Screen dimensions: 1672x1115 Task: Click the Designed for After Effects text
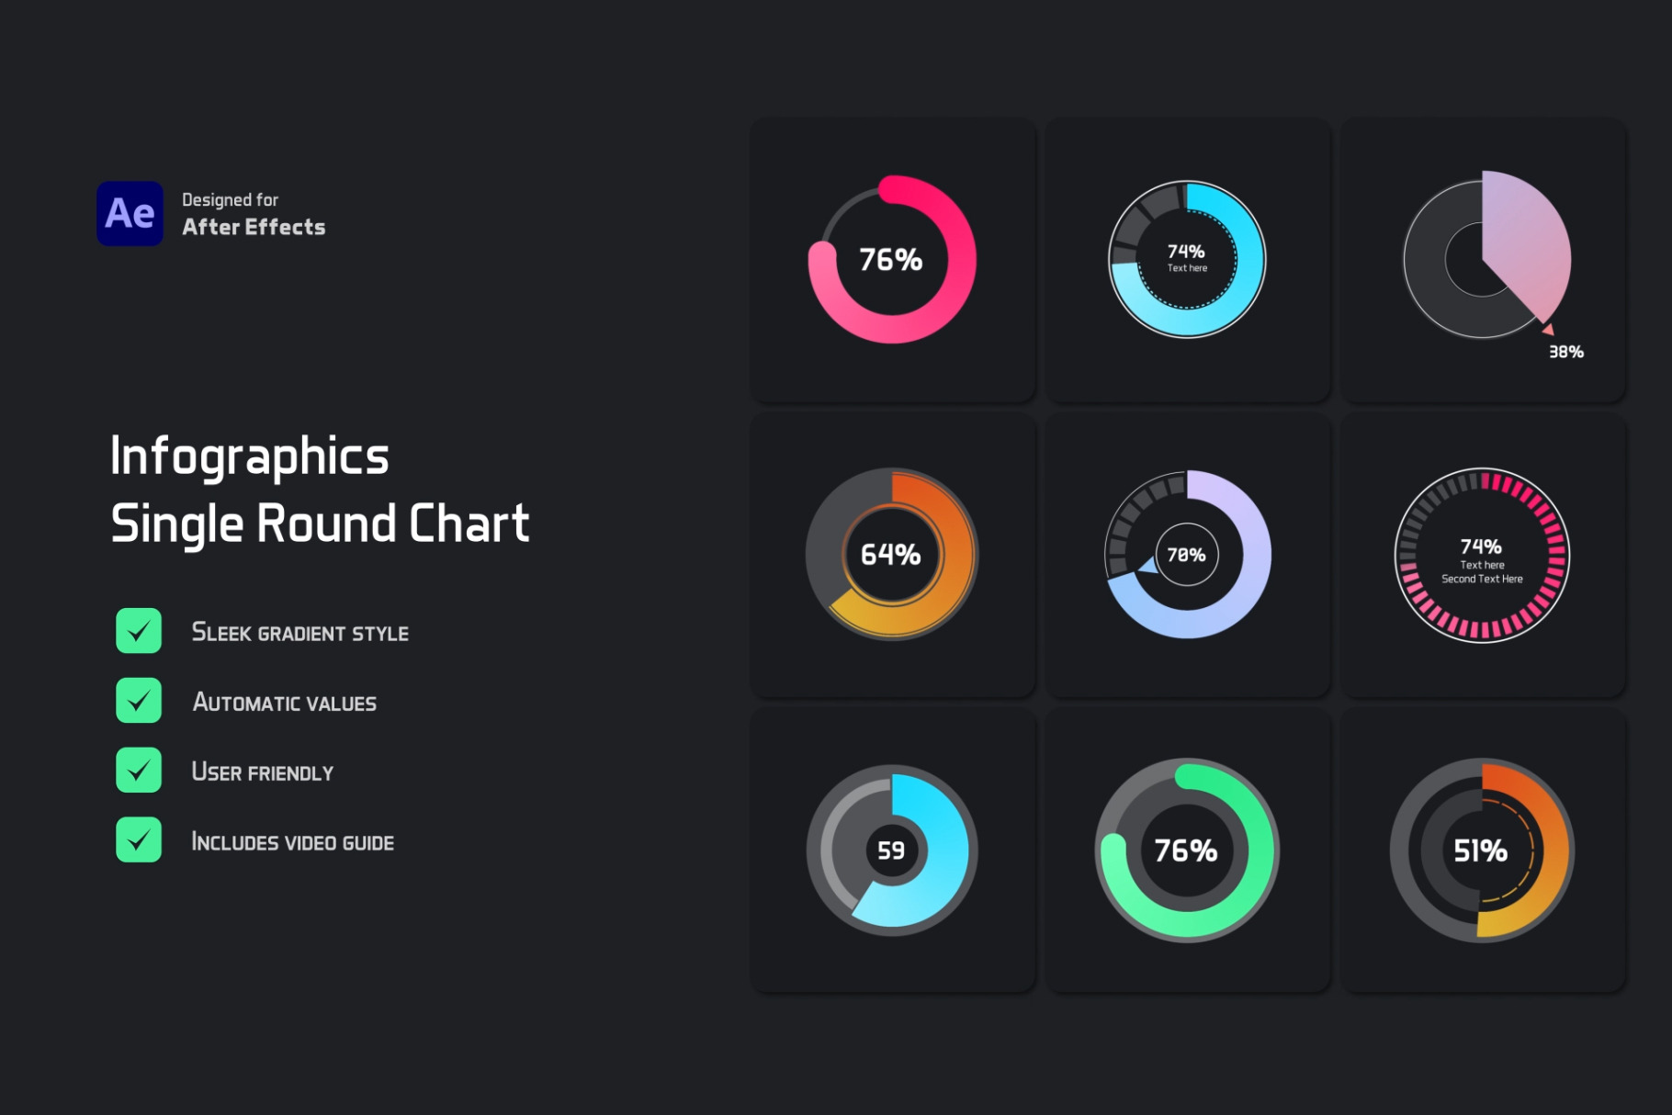pos(254,214)
